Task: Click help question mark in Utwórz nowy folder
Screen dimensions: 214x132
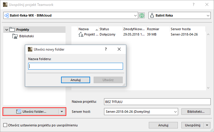Action: 106,49
